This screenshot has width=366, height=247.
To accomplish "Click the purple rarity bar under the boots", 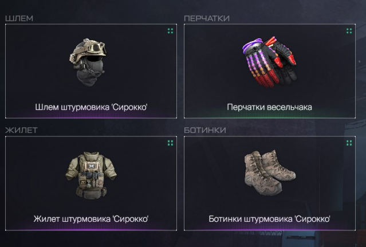I will 270,229.
